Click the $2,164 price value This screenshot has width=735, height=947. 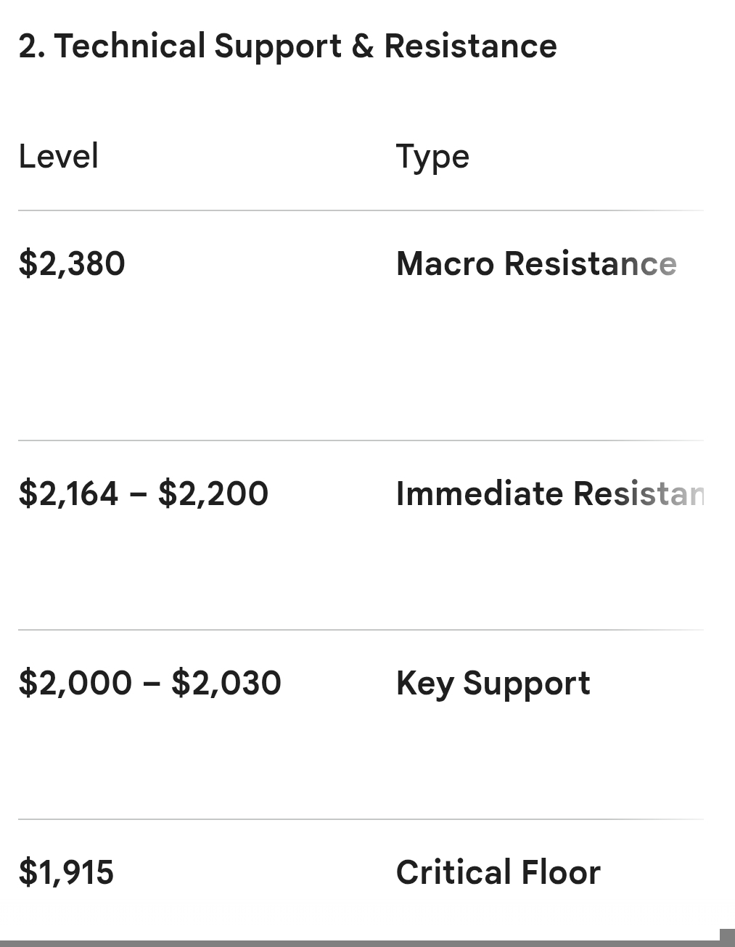(x=68, y=494)
